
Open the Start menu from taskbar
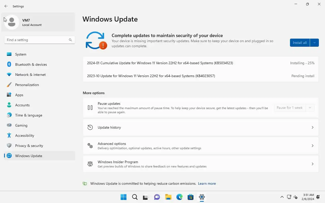coord(124,197)
